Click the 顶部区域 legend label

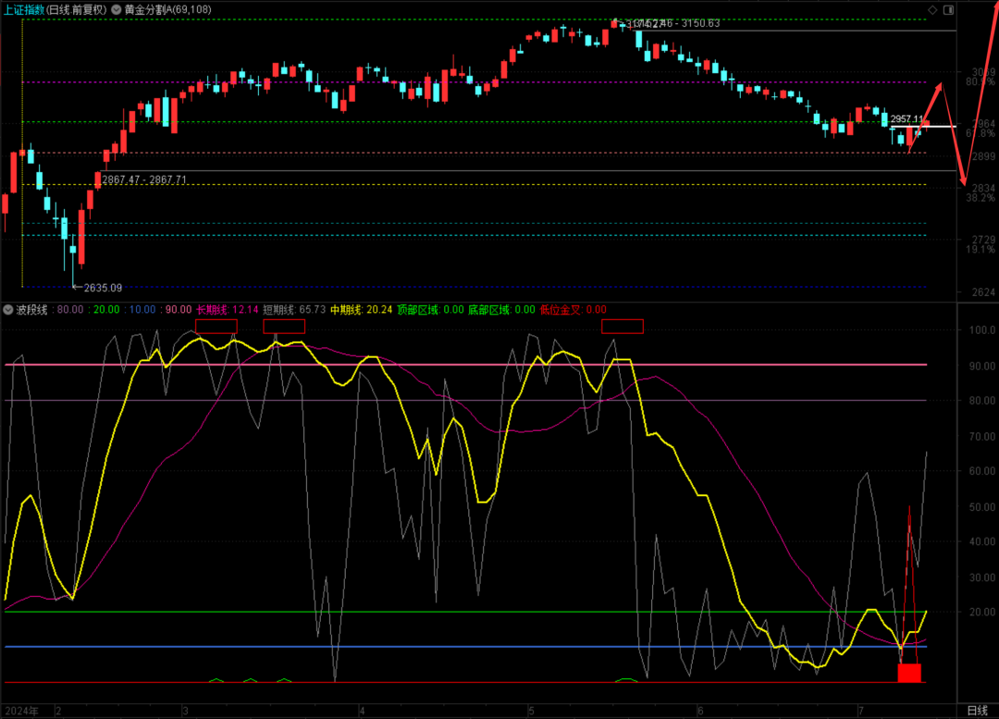(418, 309)
